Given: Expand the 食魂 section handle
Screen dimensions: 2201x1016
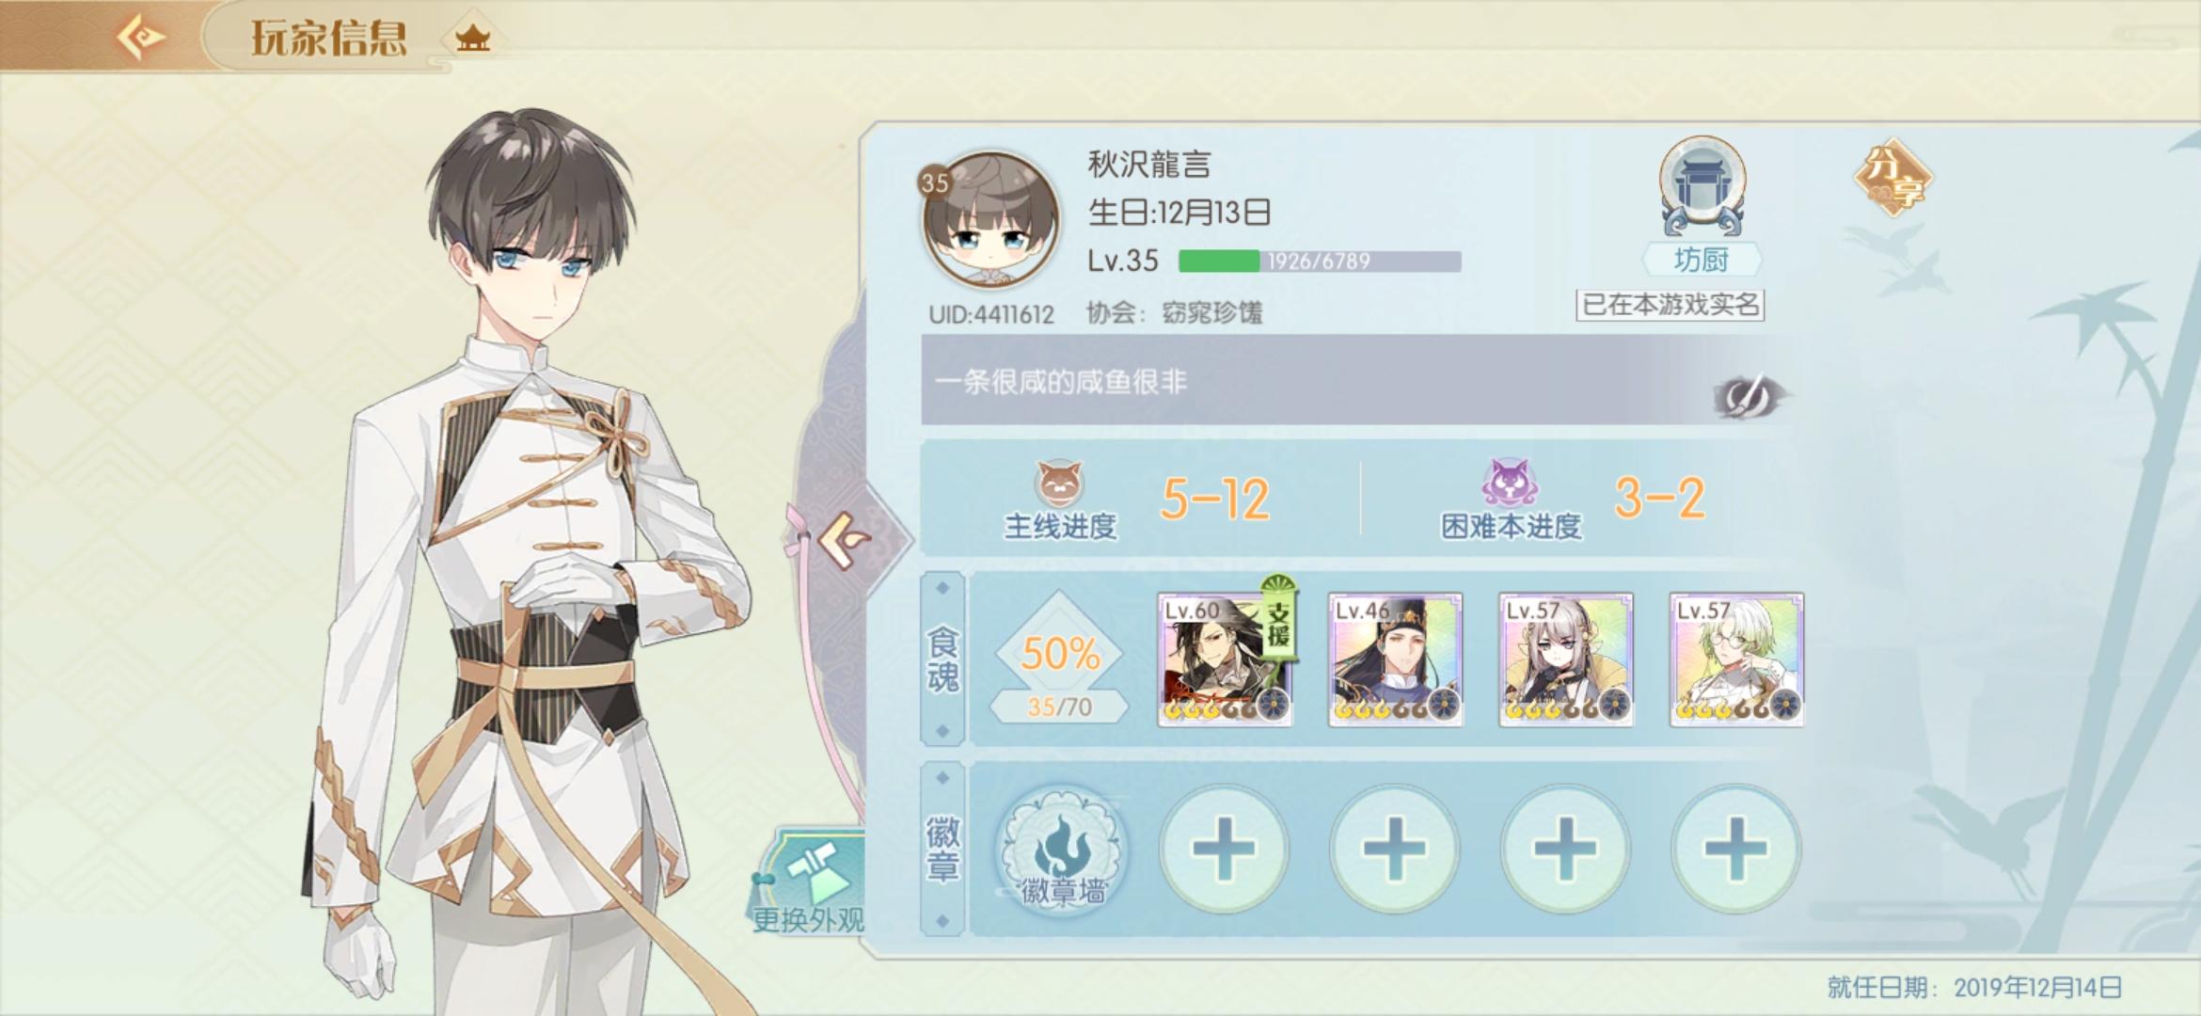Looking at the screenshot, I should coord(942,659).
